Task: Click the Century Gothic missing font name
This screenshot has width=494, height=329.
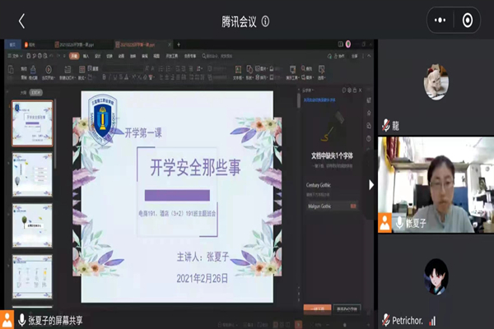Action: pos(319,185)
